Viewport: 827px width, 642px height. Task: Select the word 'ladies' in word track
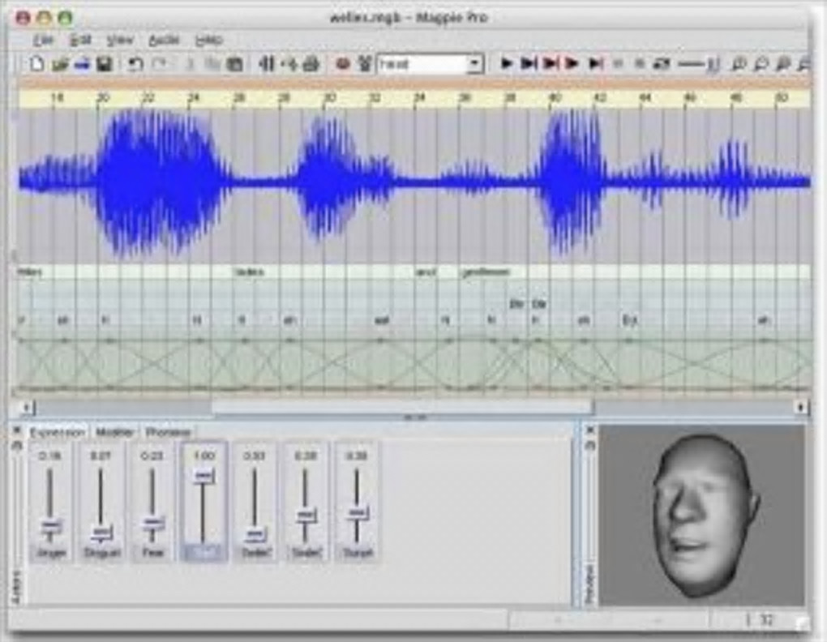(248, 272)
